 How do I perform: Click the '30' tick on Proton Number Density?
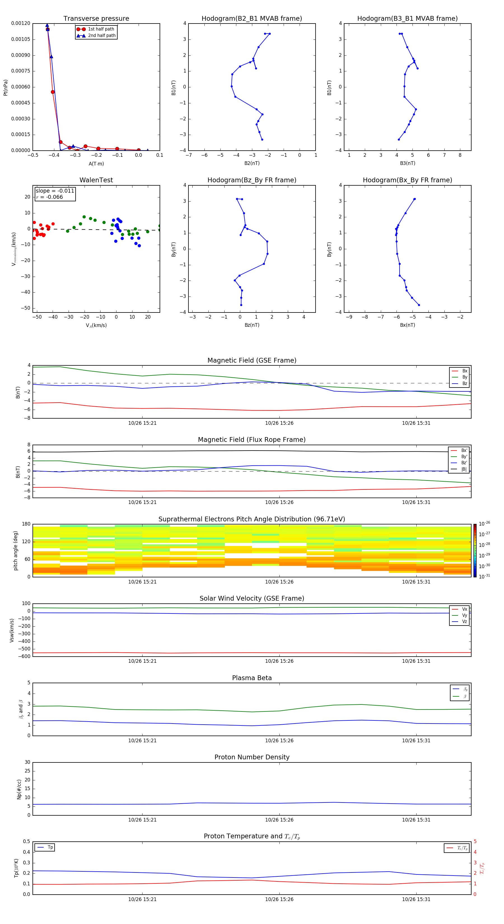(x=27, y=762)
